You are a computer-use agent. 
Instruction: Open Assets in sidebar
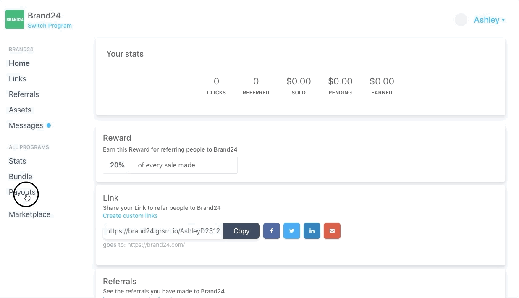click(x=20, y=110)
